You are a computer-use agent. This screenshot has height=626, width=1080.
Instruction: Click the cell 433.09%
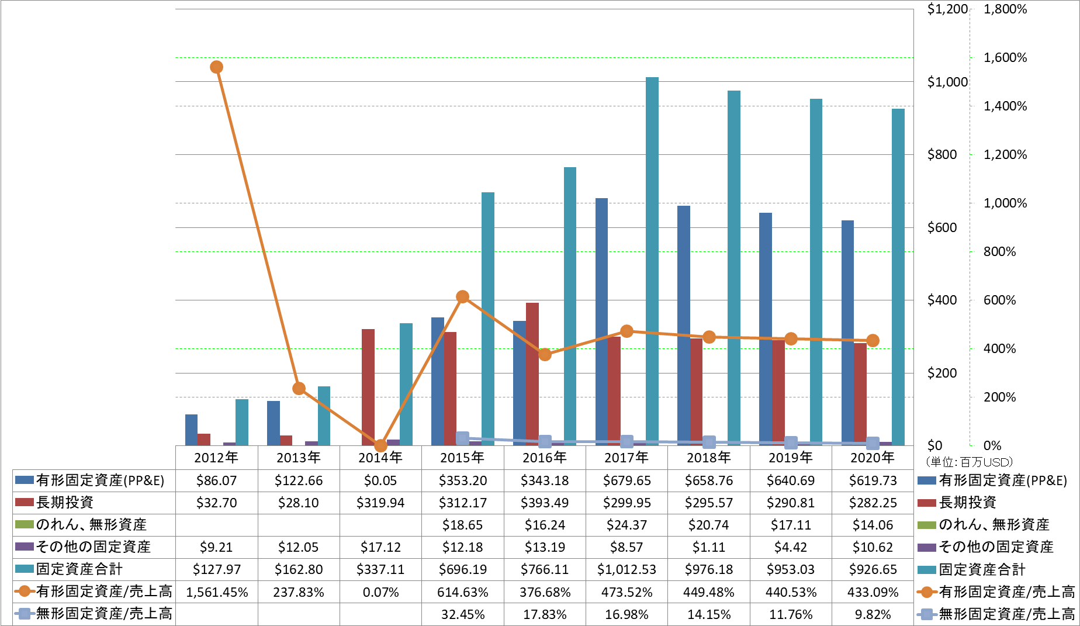873,592
